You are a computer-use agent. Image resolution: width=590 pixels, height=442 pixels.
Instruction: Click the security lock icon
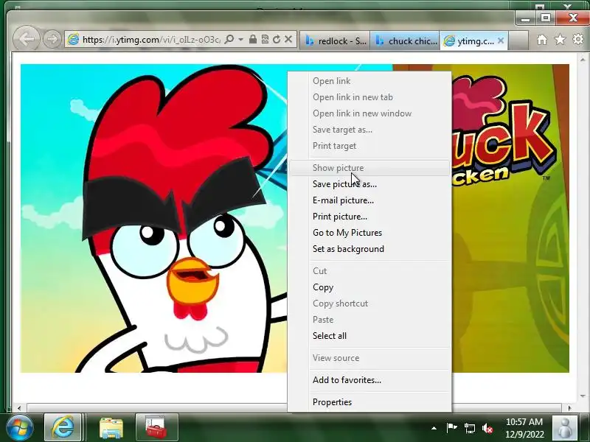pyautogui.click(x=253, y=39)
